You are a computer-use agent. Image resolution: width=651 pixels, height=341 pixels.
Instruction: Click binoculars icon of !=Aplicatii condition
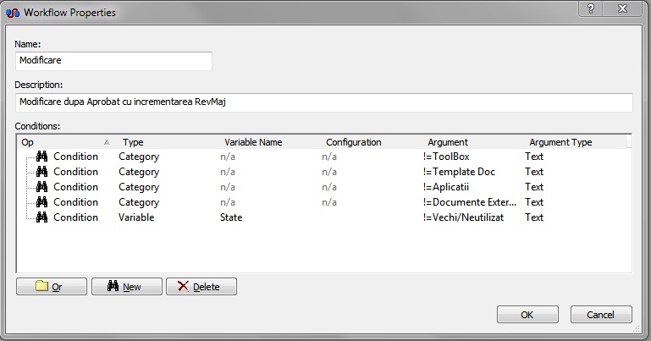pos(42,187)
